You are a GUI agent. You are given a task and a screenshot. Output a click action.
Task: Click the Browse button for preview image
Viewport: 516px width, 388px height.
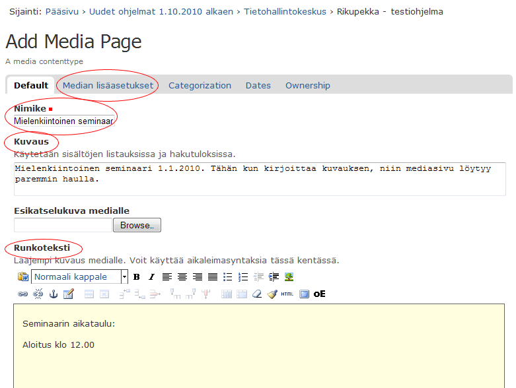[137, 225]
